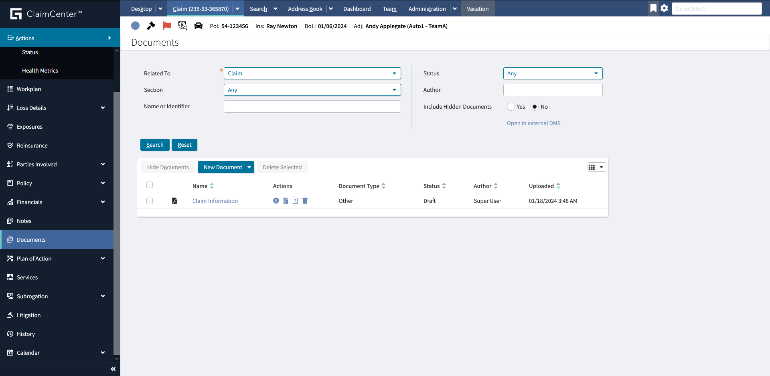Click the gavel litigation icon in claim header
The height and width of the screenshot is (376, 770).
(151, 26)
